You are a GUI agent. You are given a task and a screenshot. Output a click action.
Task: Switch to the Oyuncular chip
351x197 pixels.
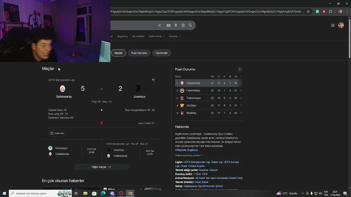click(x=162, y=53)
